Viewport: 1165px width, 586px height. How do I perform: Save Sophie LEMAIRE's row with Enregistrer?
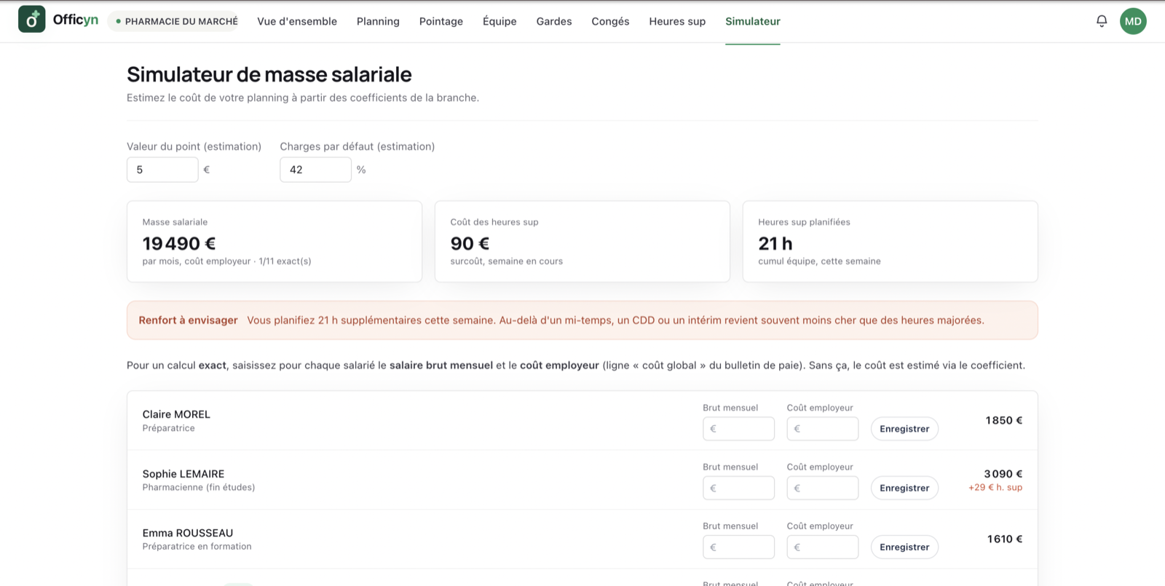(904, 488)
